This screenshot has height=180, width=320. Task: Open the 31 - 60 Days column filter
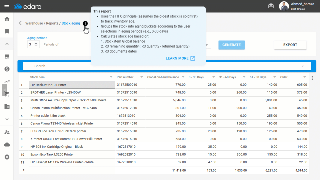[x=244, y=77]
